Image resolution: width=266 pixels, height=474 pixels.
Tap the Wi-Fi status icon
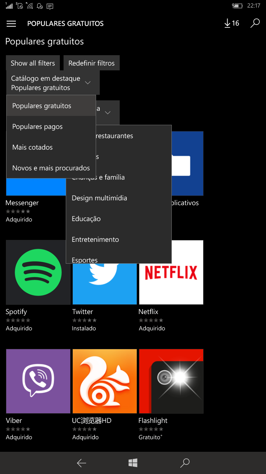pos(30,6)
